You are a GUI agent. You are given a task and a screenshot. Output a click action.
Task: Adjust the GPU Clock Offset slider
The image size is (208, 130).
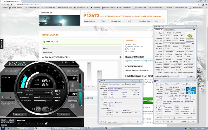(39, 97)
